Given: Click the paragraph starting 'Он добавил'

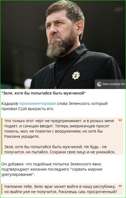Looking at the screenshot, I should click(x=52, y=169).
